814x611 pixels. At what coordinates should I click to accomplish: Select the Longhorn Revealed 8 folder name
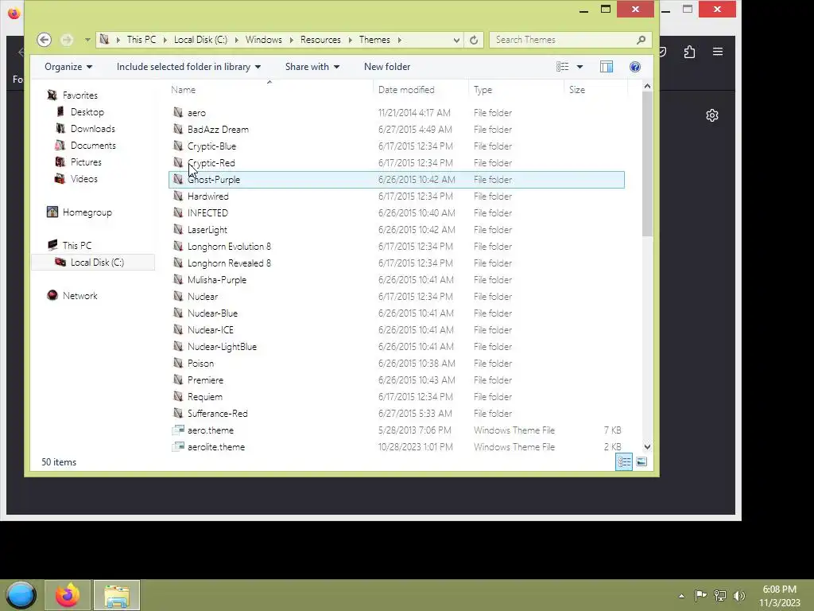pyautogui.click(x=229, y=263)
